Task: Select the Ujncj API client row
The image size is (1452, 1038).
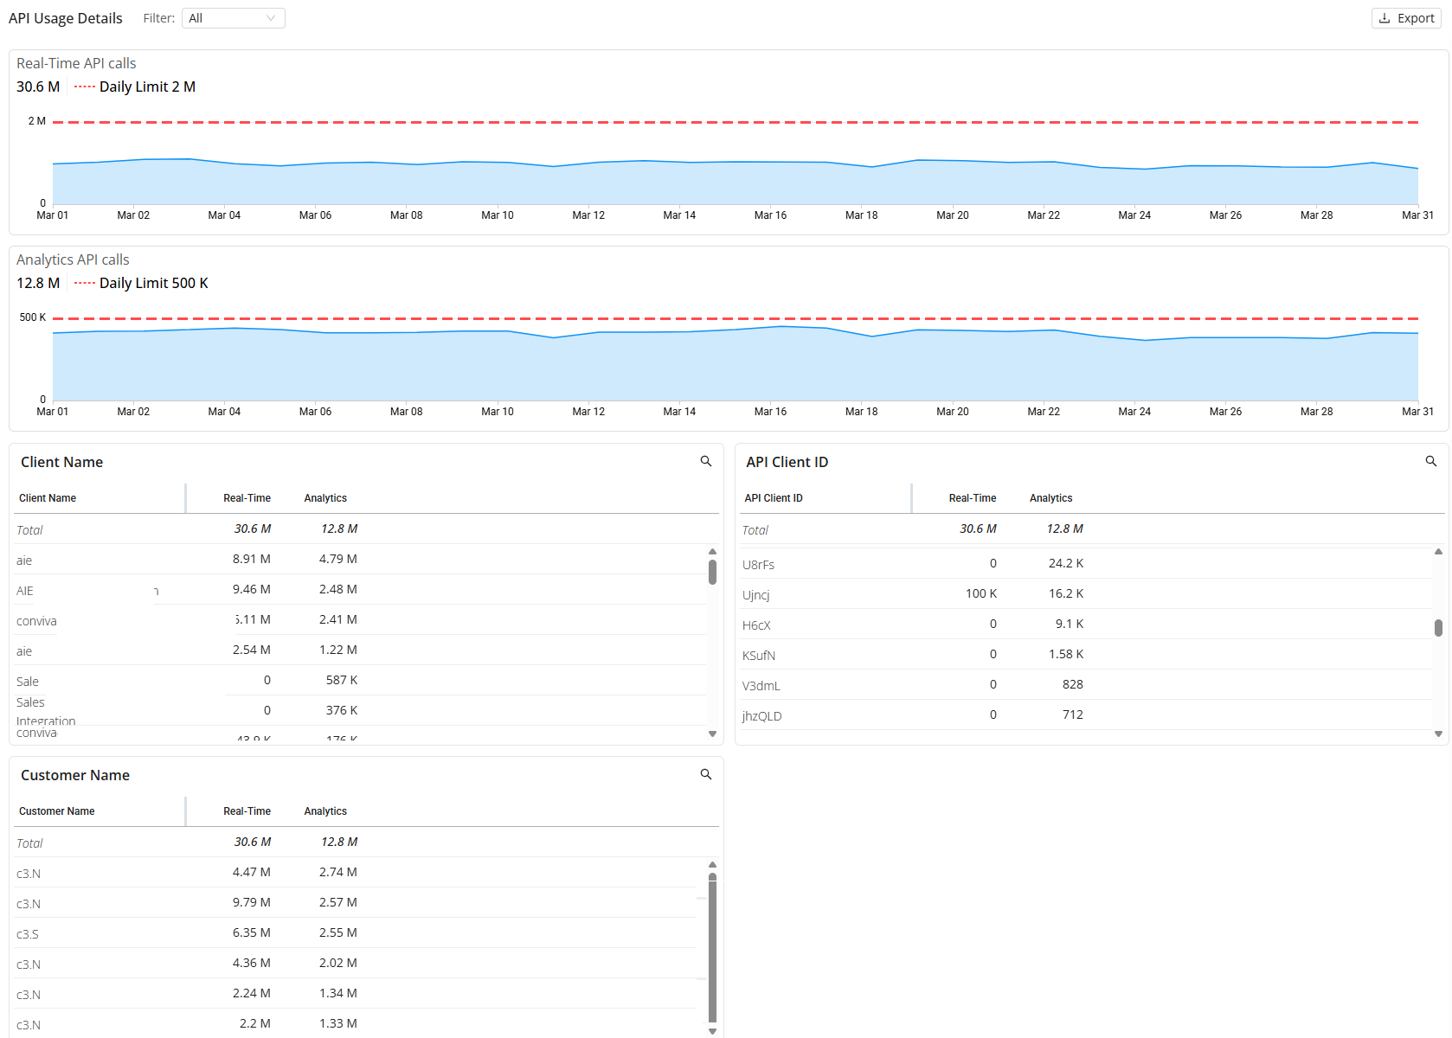Action: pos(1087,594)
